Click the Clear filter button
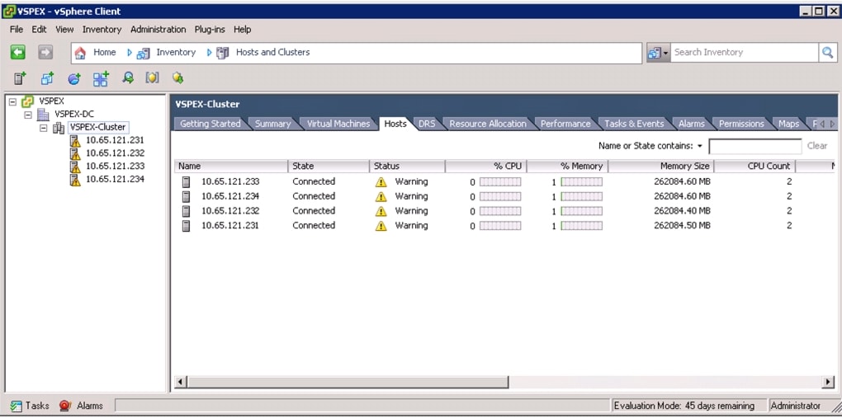842x418 pixels. 816,146
